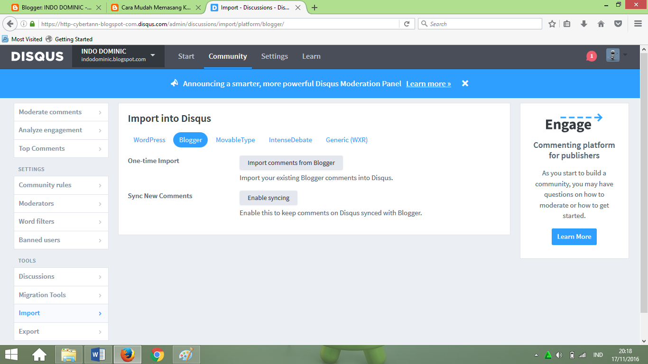Open Firefox downloads arrow icon

[584, 24]
